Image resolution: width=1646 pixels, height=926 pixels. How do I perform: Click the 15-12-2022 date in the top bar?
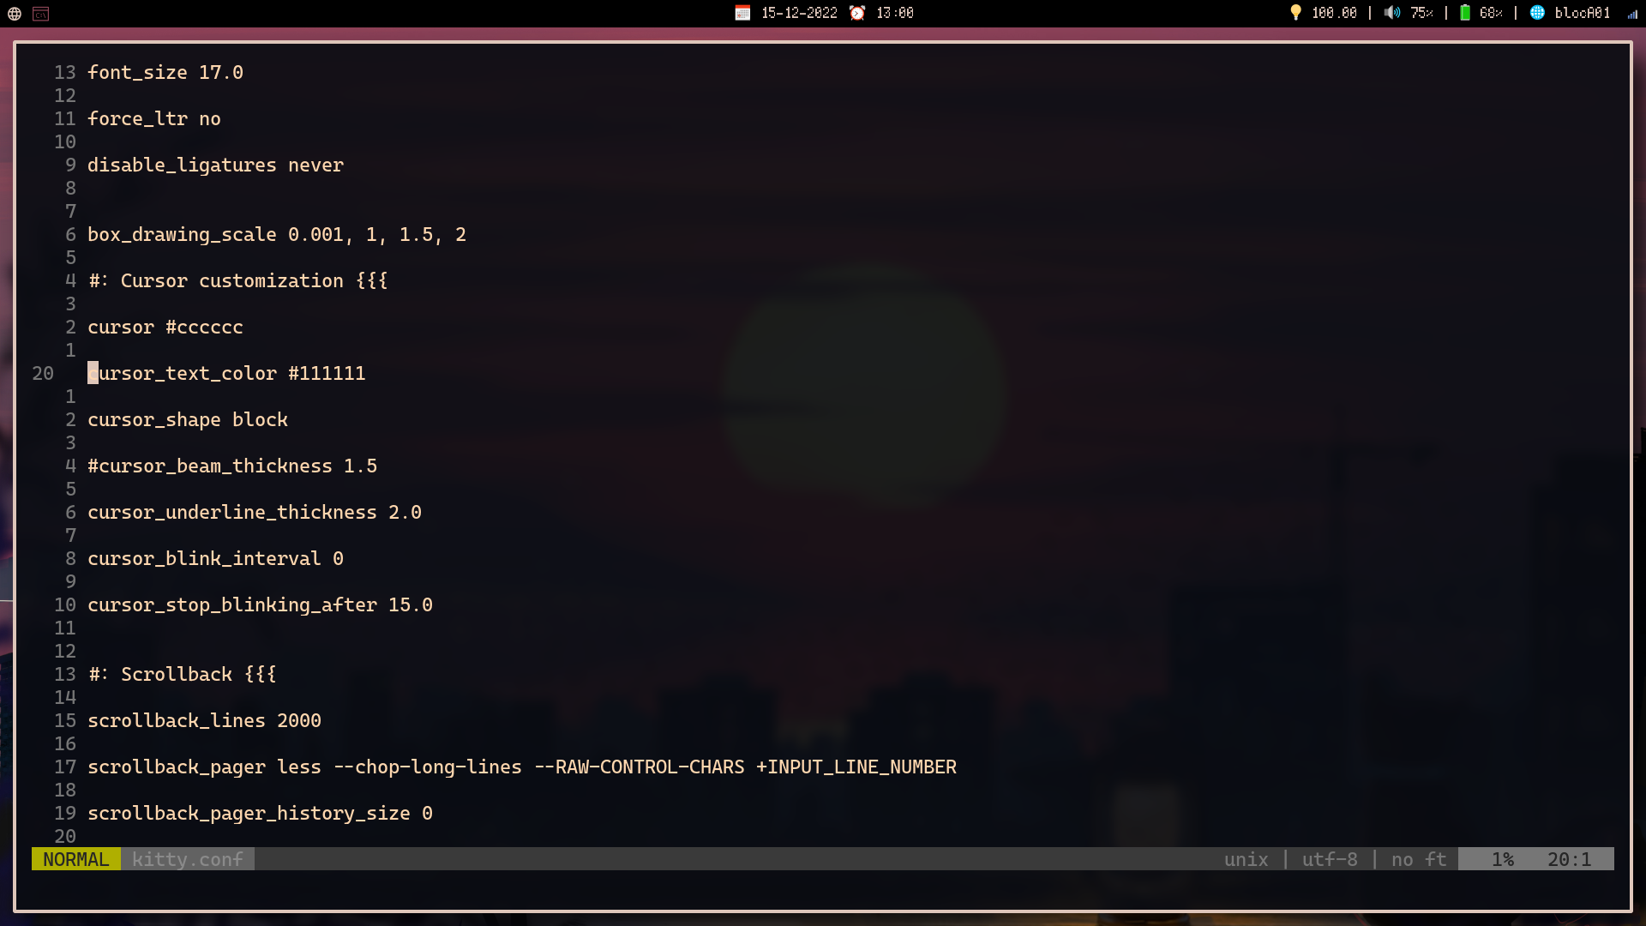(797, 13)
